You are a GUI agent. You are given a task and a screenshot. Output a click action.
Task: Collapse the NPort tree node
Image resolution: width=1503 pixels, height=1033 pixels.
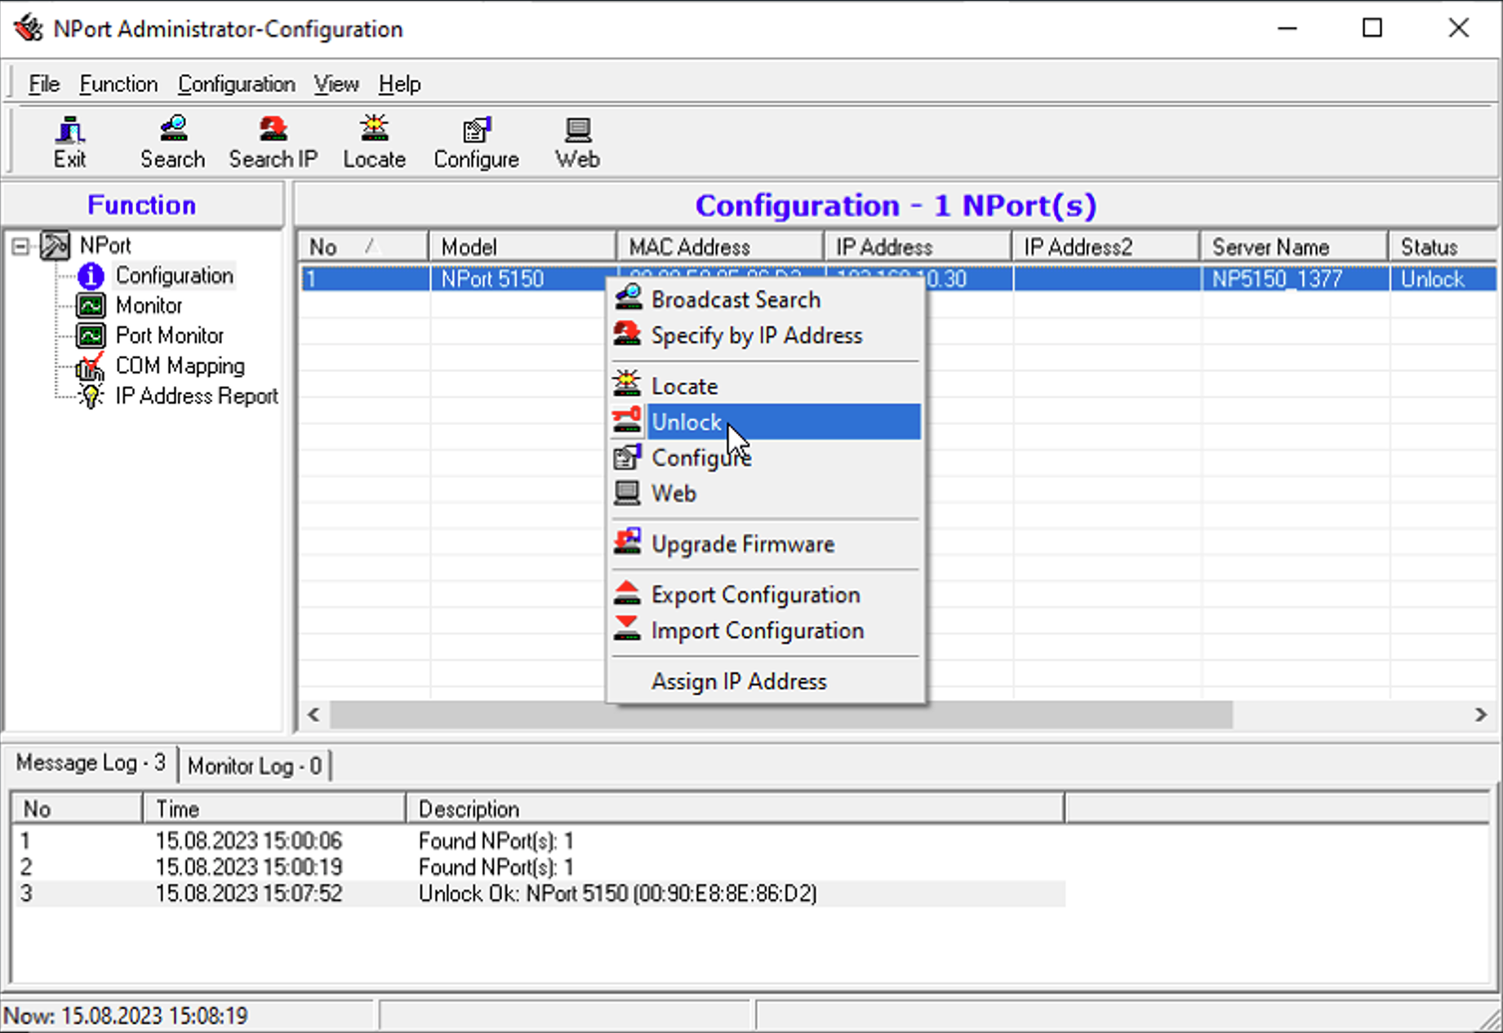click(x=20, y=246)
